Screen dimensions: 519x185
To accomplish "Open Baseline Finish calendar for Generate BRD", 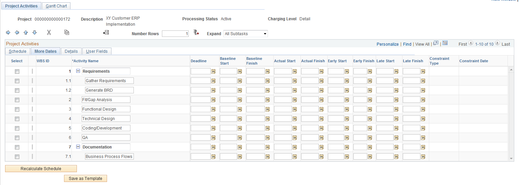I will [267, 90].
